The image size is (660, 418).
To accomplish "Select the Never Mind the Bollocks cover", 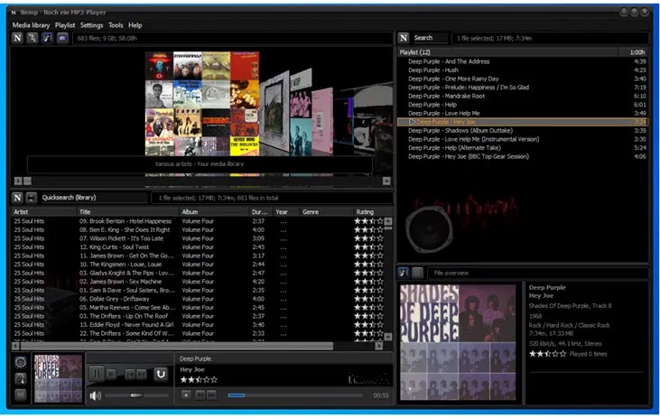I will point(244,145).
